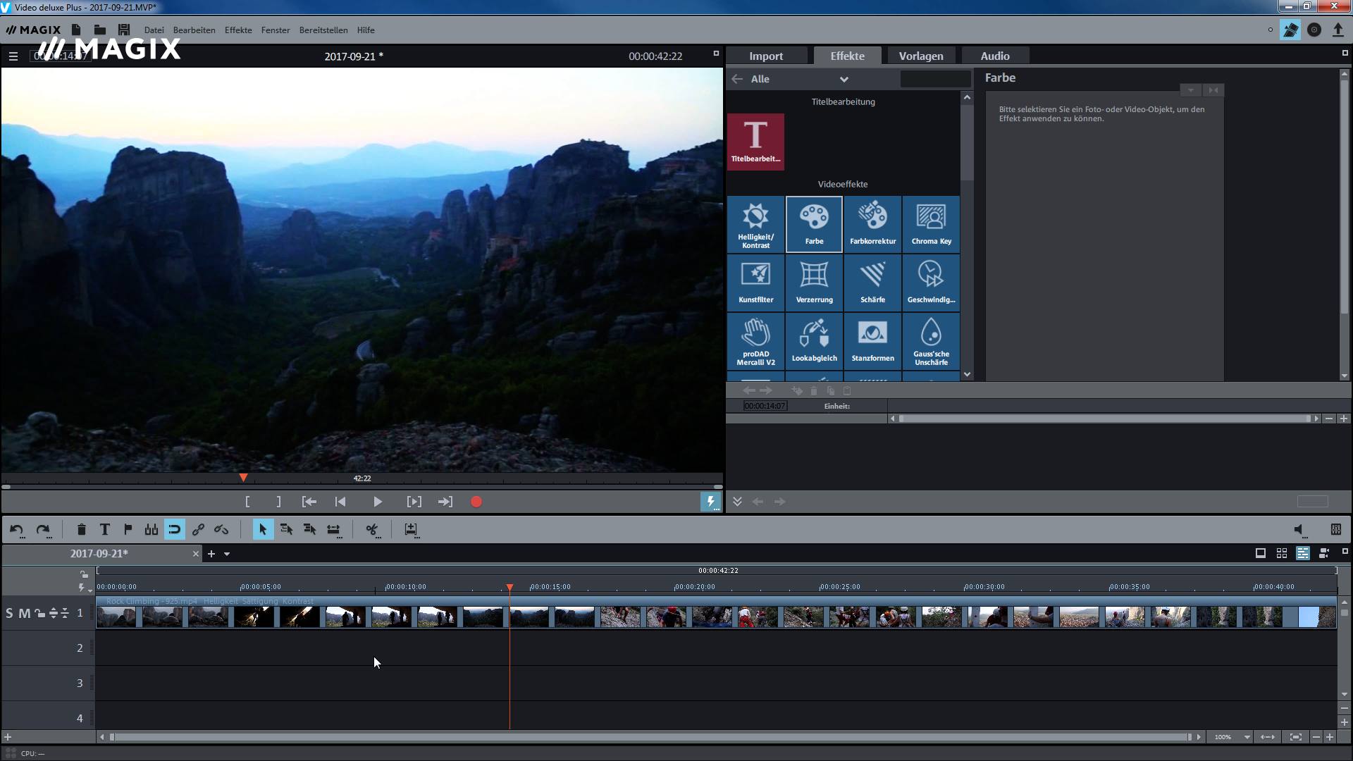Select the Farbe effect tile

click(814, 224)
